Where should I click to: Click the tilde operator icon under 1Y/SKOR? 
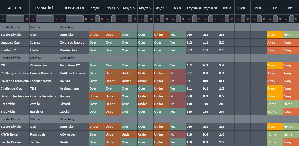(189, 19)
